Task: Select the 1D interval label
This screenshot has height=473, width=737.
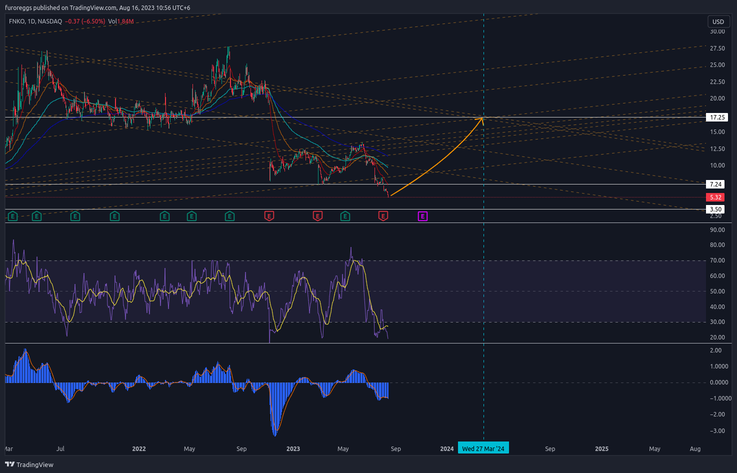Action: click(x=31, y=21)
